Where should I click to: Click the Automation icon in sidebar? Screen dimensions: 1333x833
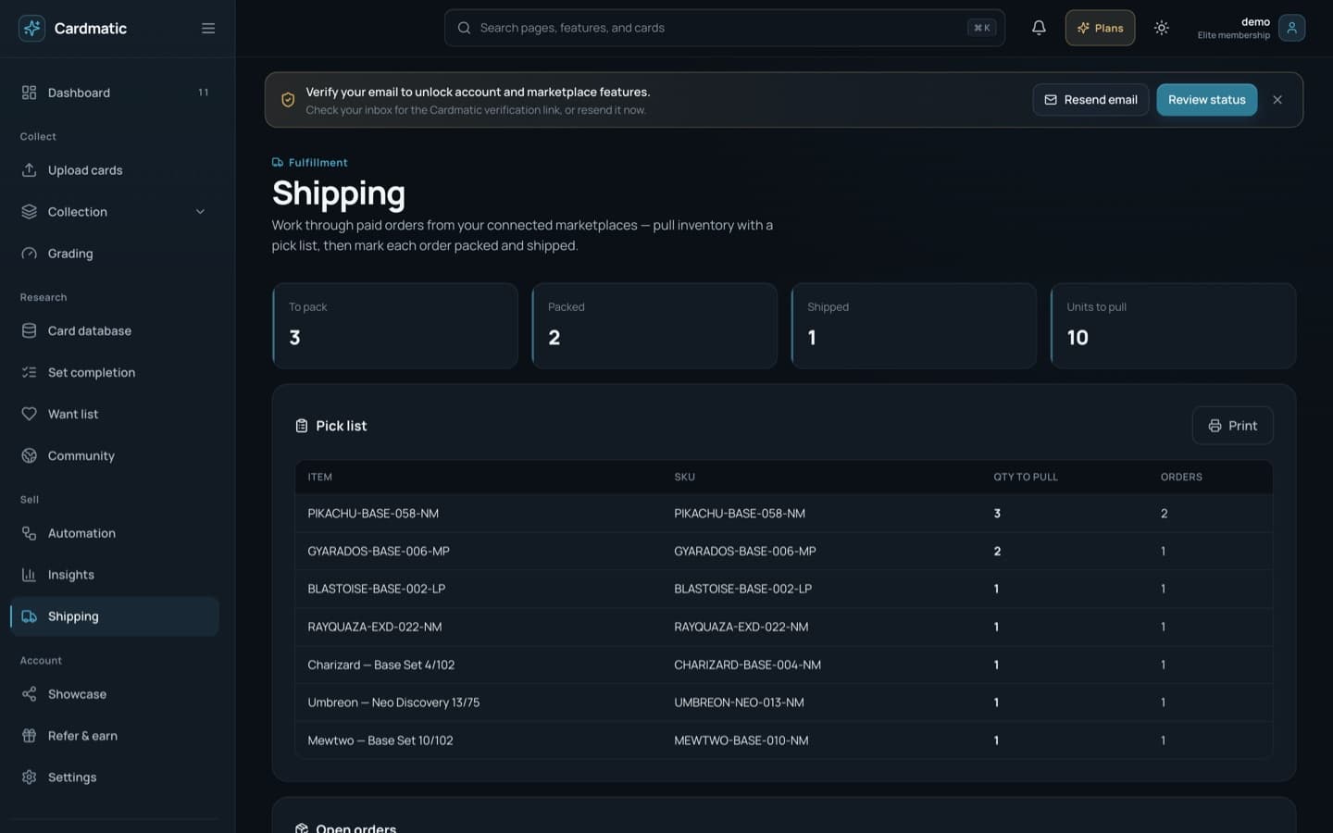29,533
